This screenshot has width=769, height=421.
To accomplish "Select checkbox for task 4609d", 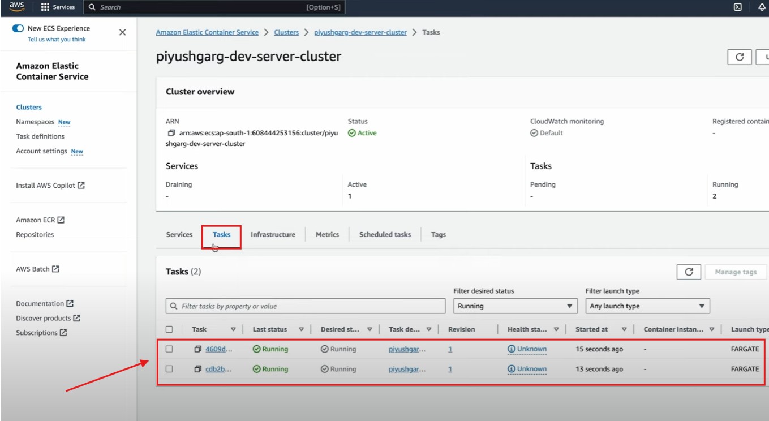I will point(169,349).
